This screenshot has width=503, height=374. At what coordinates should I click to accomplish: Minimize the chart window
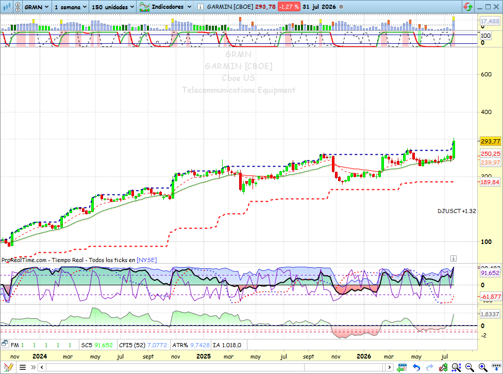pyautogui.click(x=480, y=7)
